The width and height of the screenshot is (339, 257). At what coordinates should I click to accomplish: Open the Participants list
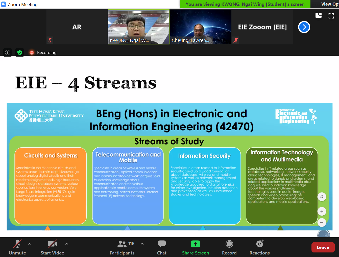coord(122,247)
